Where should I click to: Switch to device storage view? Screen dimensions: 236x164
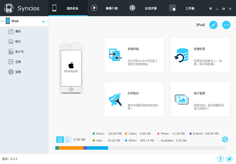click(60, 140)
